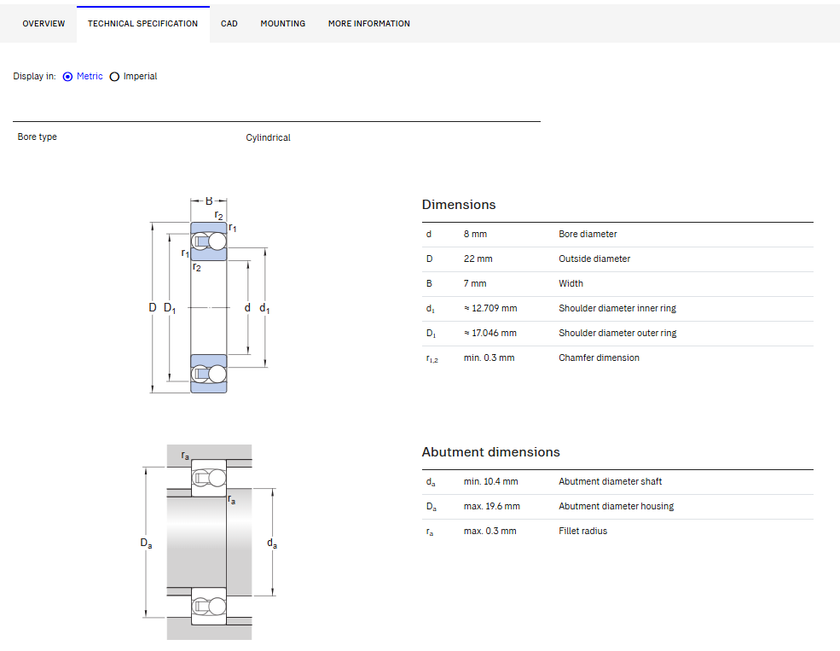Image resolution: width=840 pixels, height=651 pixels.
Task: Click the 8 mm bore diameter value
Action: click(x=475, y=234)
